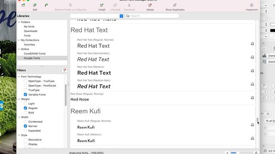Open the Inspectors info icon
This screenshot has height=154, width=275.
(x=252, y=5)
